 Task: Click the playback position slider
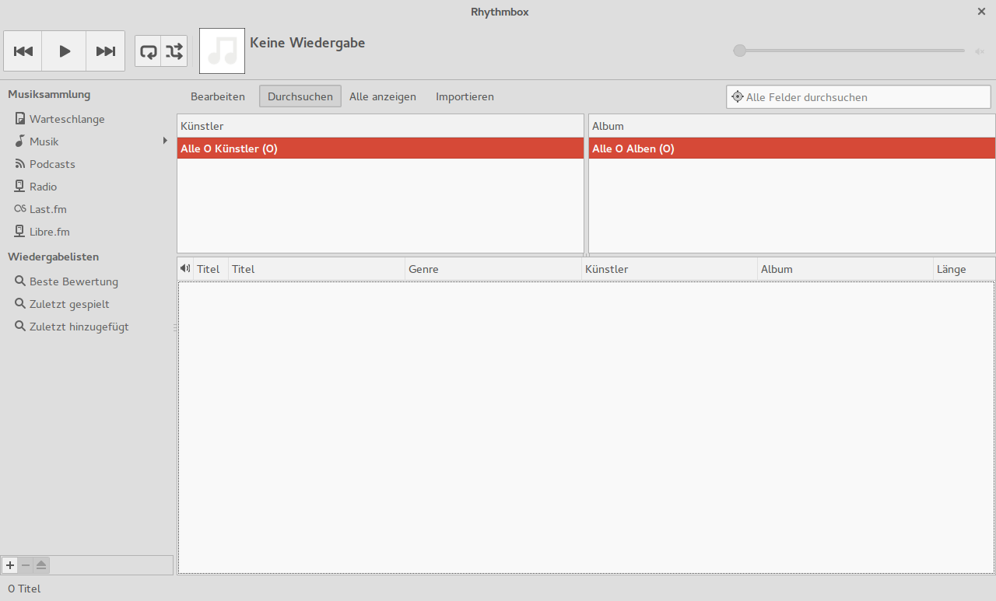click(x=849, y=51)
